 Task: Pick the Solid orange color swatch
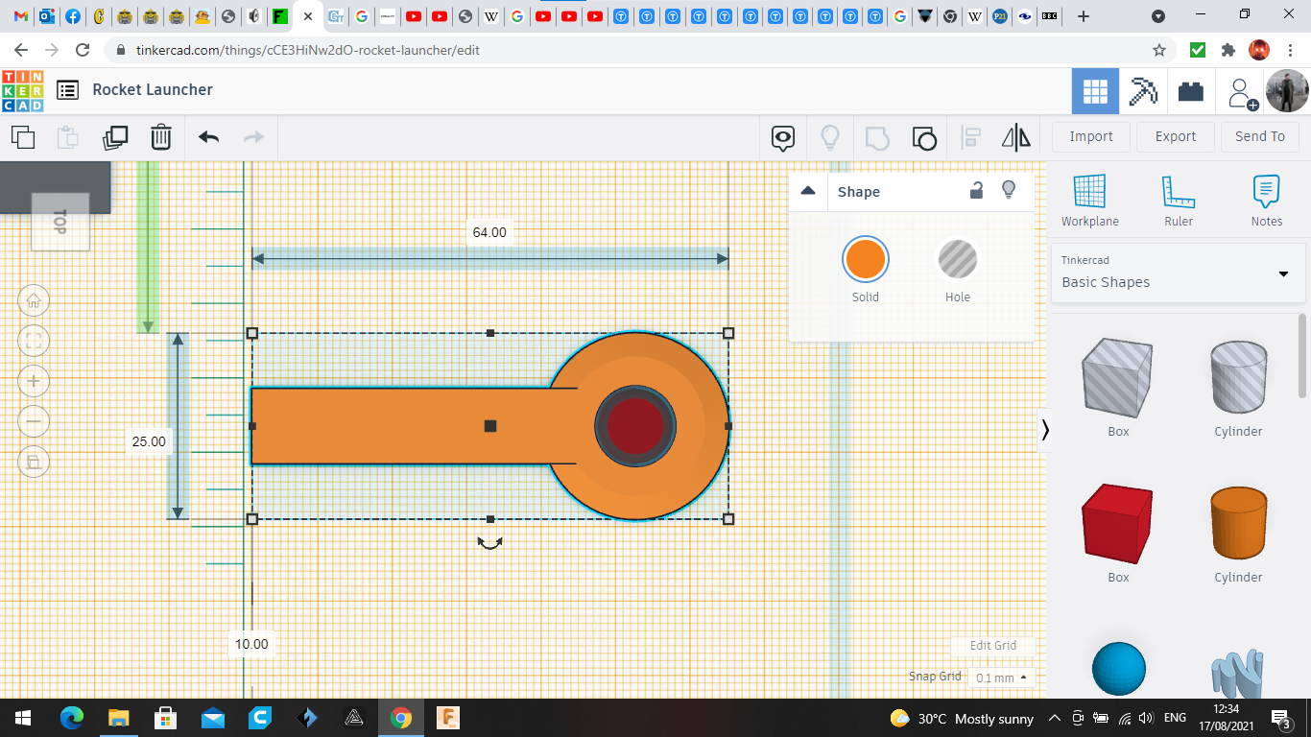pos(865,260)
